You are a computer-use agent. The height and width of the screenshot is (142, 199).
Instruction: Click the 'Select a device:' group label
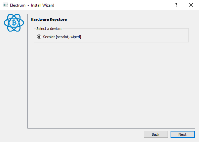tap(49, 29)
